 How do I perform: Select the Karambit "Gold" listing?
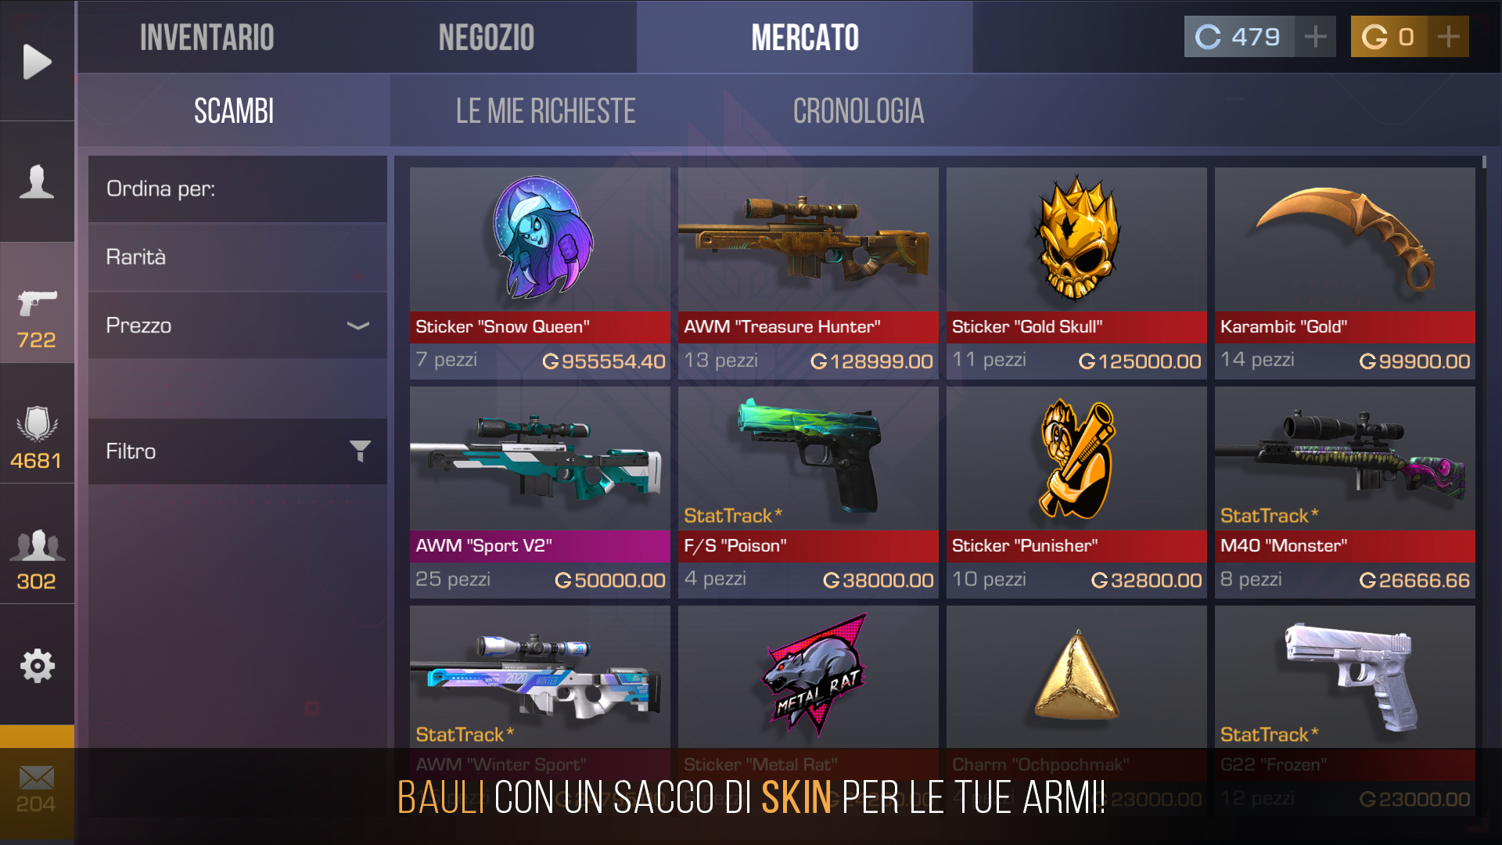(x=1345, y=273)
